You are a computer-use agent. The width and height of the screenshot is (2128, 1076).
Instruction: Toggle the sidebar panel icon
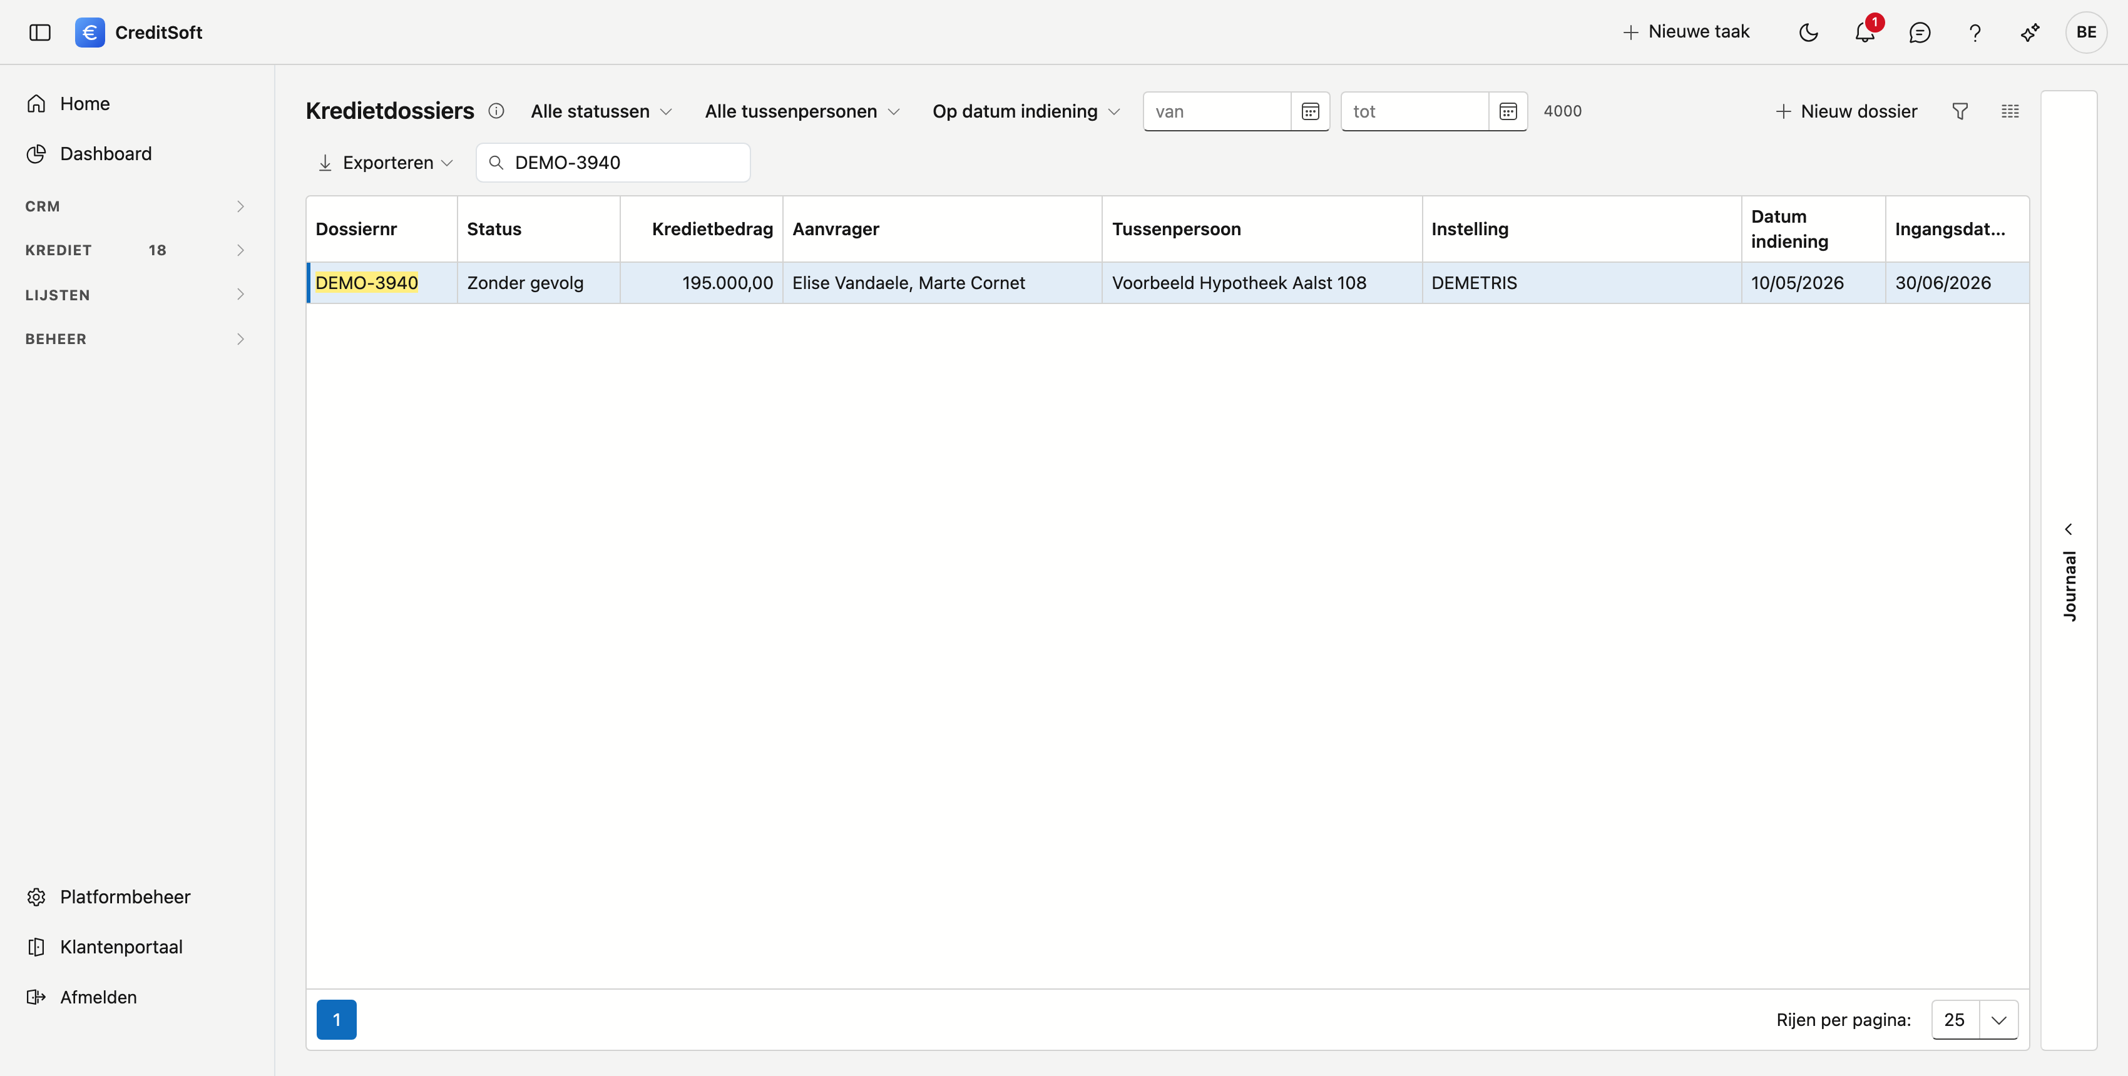click(x=39, y=32)
